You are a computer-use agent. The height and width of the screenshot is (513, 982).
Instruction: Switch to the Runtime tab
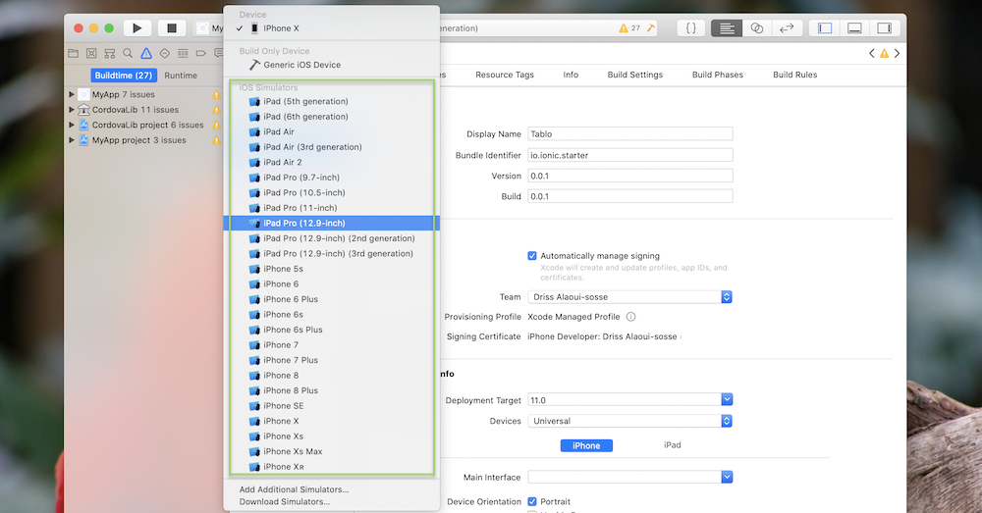[181, 76]
